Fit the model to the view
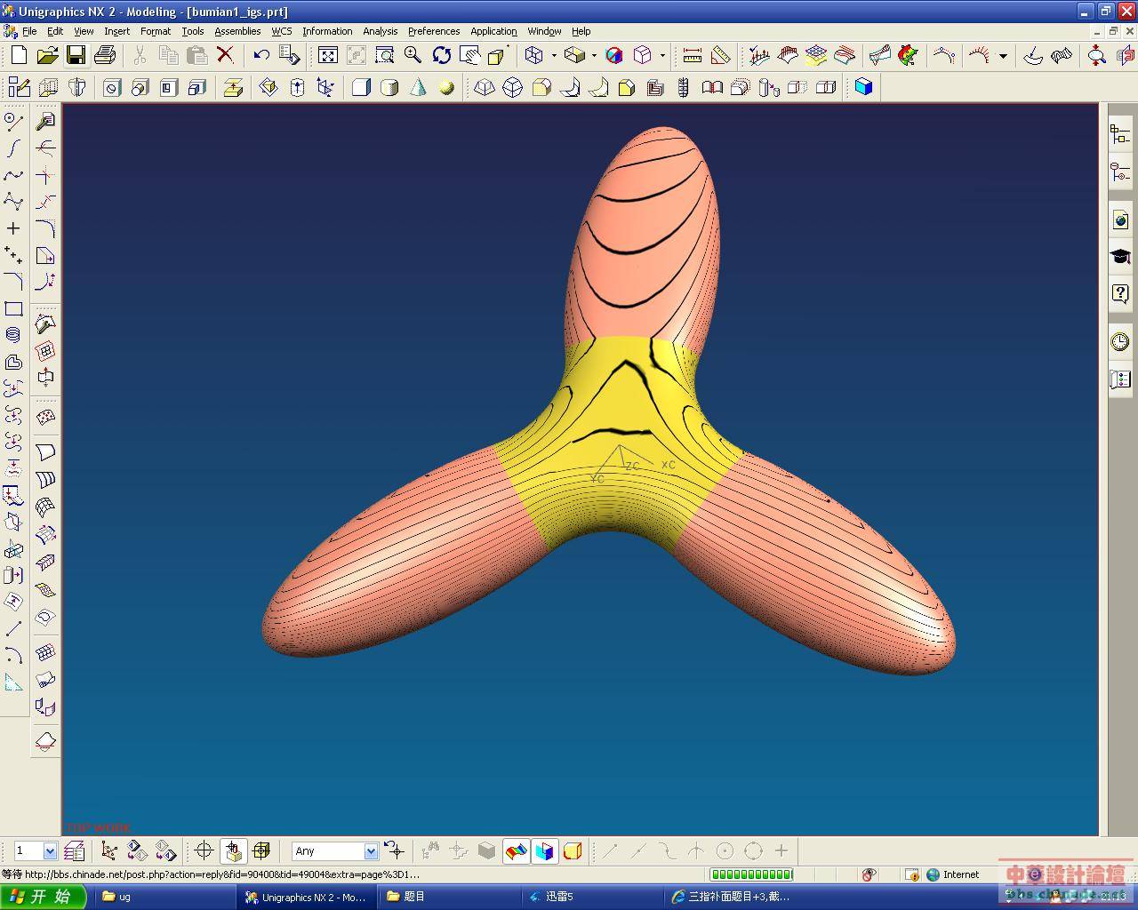 [328, 55]
